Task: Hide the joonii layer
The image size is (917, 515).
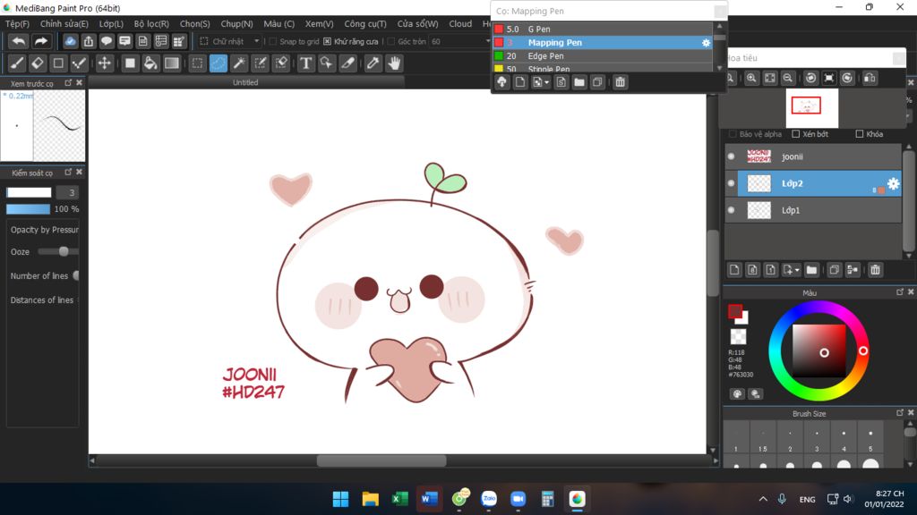Action: [x=731, y=156]
